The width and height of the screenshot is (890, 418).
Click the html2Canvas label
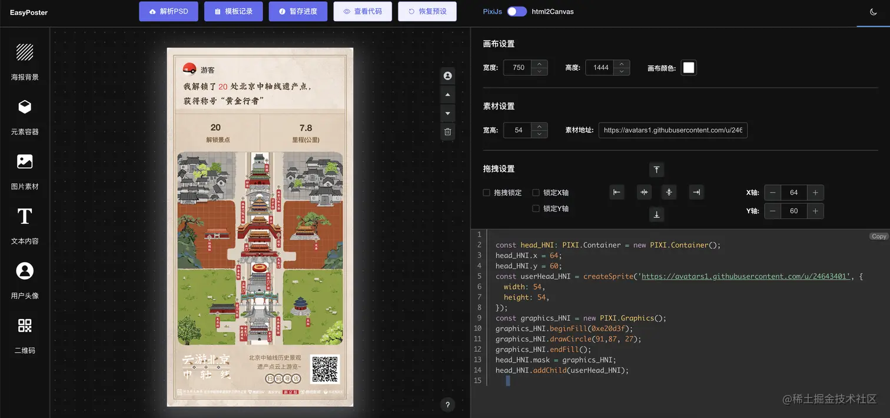[x=552, y=11]
